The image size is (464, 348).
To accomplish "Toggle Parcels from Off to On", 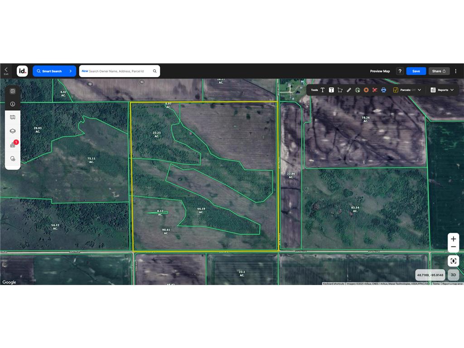I will click(x=407, y=90).
